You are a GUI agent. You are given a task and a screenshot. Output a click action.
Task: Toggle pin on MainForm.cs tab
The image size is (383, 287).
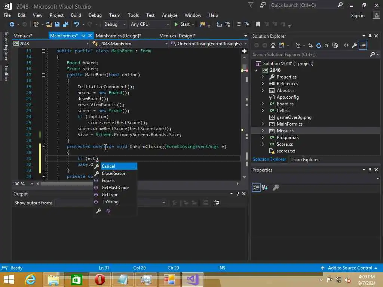(x=83, y=36)
